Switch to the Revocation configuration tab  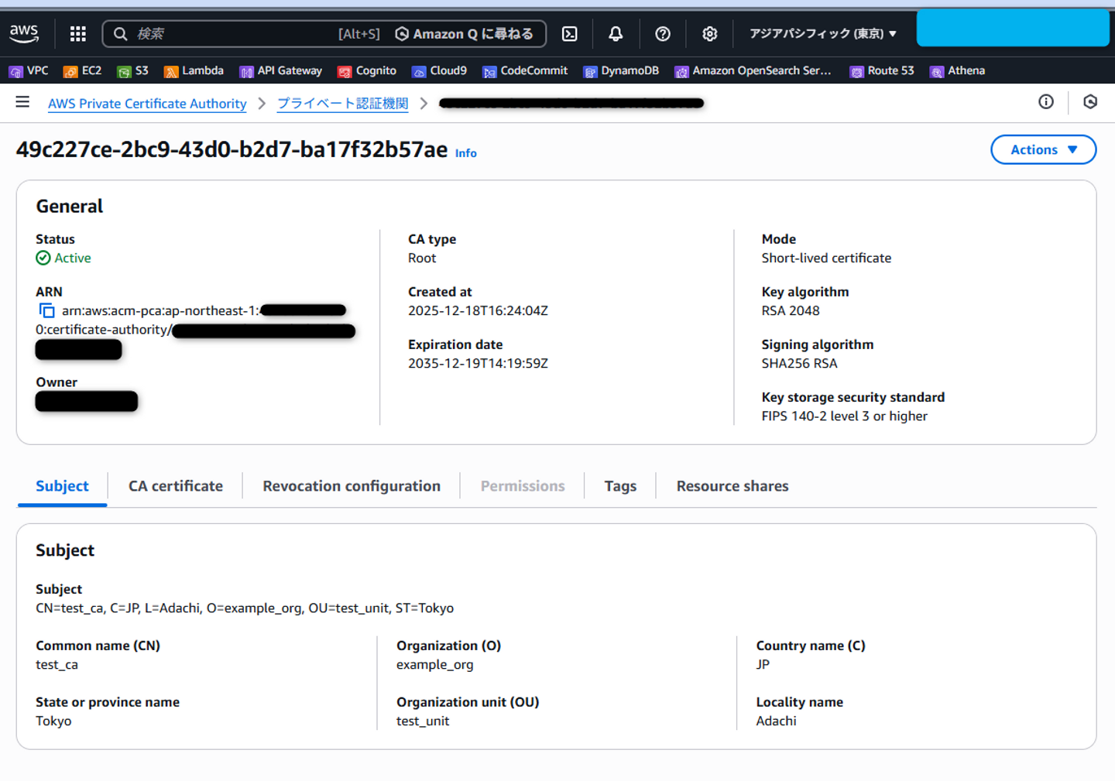352,486
